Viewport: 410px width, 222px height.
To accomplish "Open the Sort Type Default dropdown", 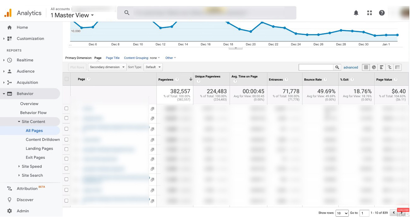I will pyautogui.click(x=153, y=67).
